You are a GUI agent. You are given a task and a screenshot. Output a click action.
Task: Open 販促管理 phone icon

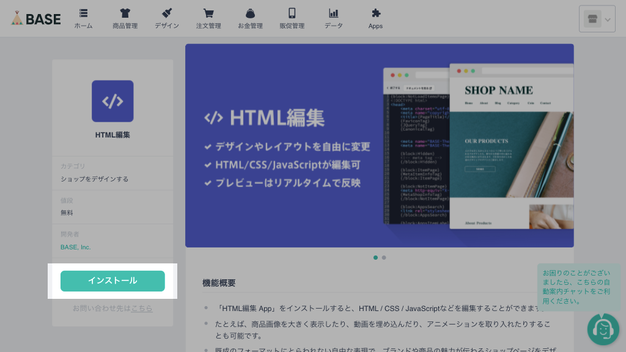292,13
